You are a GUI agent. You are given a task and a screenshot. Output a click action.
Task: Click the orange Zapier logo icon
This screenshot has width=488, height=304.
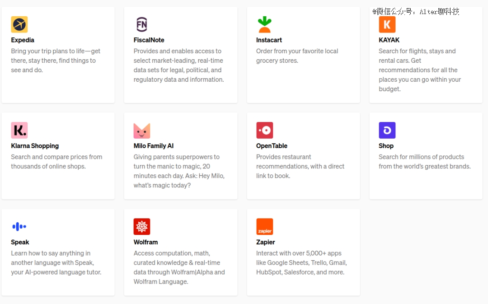pos(264,226)
